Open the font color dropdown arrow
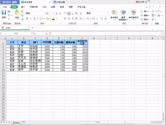The image size is (166, 125). (x=56, y=19)
